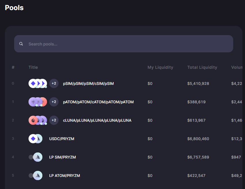The height and width of the screenshot is (189, 245).
Task: Click total liquidity $388,619
Action: point(196,102)
